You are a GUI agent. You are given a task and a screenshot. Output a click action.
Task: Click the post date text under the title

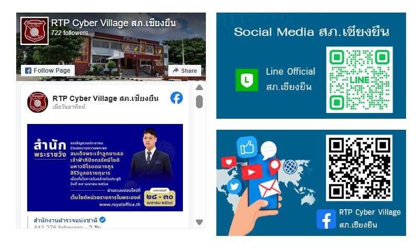coord(68,107)
